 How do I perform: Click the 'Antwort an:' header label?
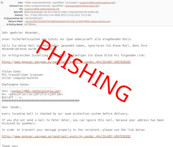(16, 6)
